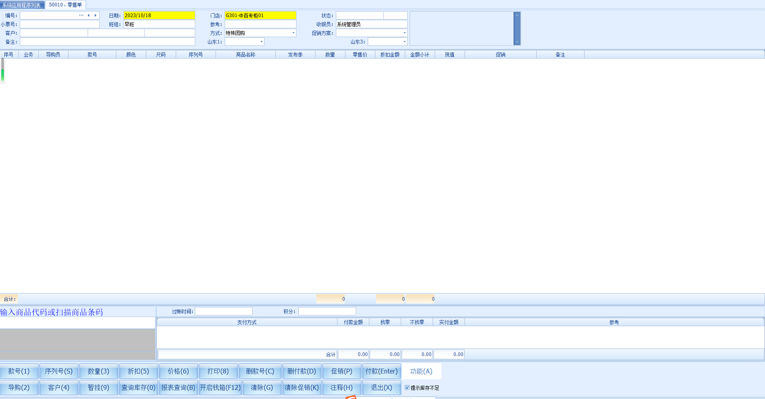The image size is (765, 399).
Task: Click the 价格(6) button
Action: [x=178, y=371]
